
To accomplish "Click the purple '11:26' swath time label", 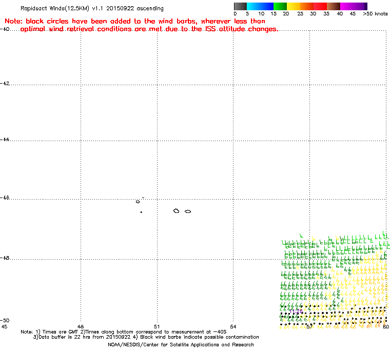I will [x=296, y=311].
